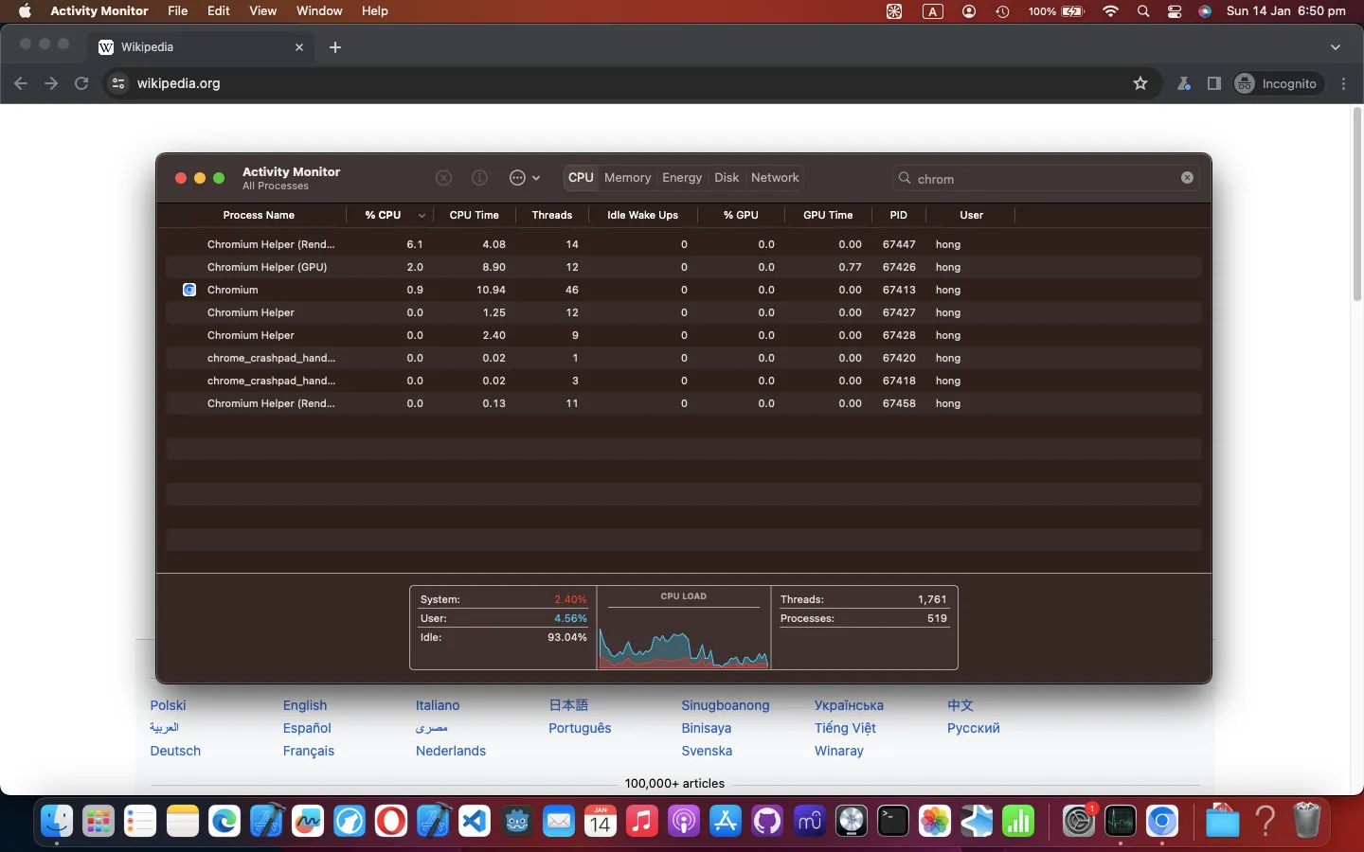Viewport: 1364px width, 852px height.
Task: Open the Window menu in the menu bar
Action: pyautogui.click(x=319, y=11)
